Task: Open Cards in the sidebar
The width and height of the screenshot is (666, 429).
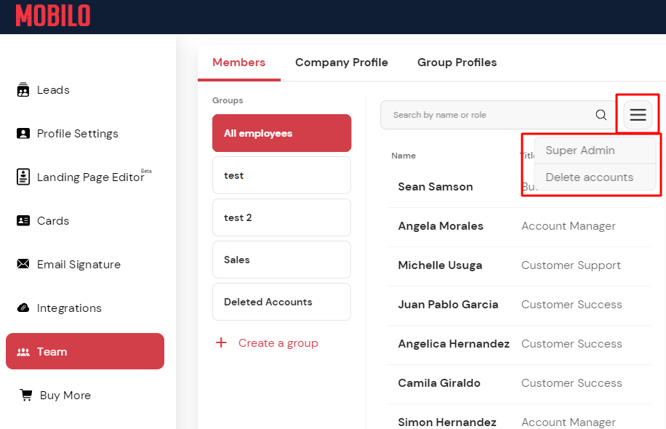Action: pos(52,220)
